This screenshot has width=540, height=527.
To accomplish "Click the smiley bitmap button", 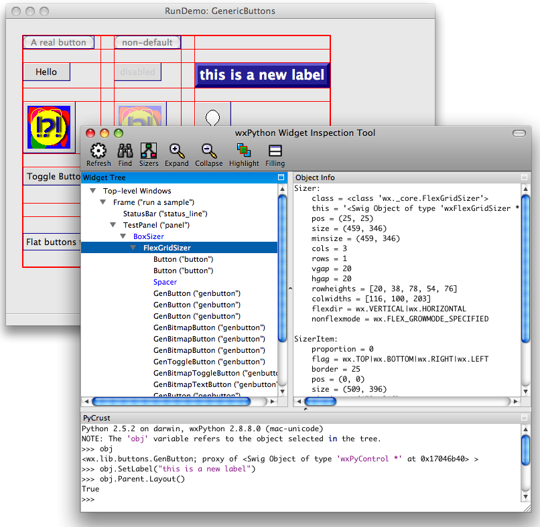I will [49, 127].
